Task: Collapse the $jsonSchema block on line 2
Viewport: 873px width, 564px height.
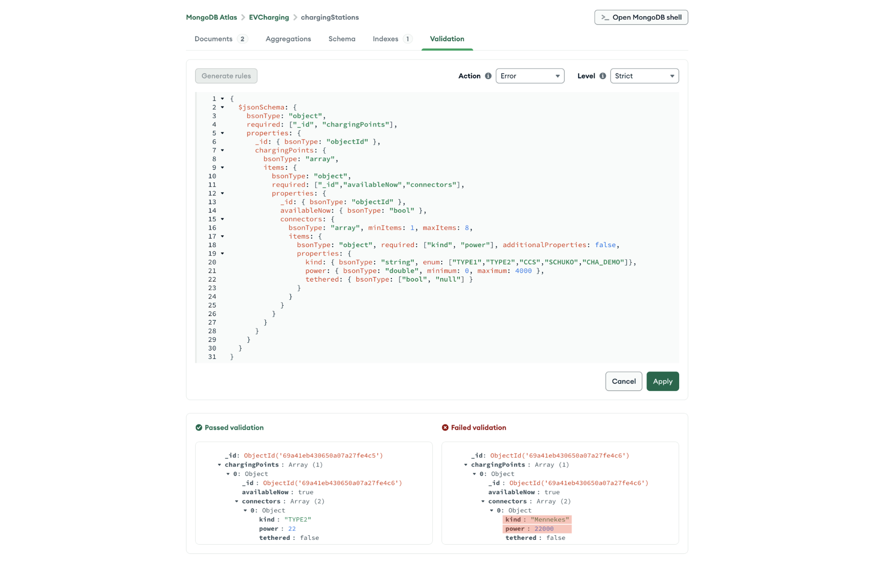Action: coord(222,107)
